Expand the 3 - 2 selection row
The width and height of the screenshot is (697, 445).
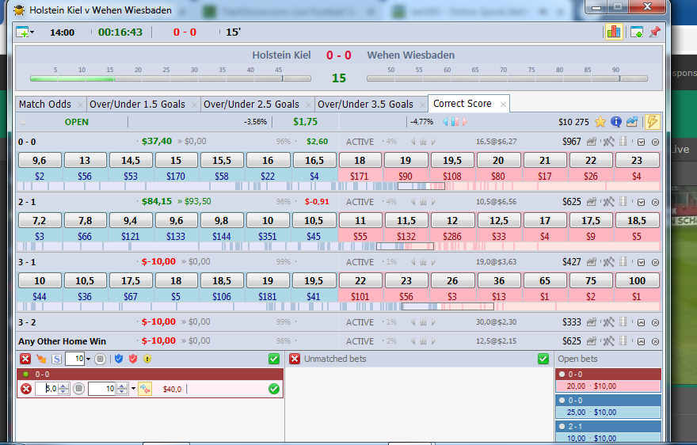tap(641, 323)
